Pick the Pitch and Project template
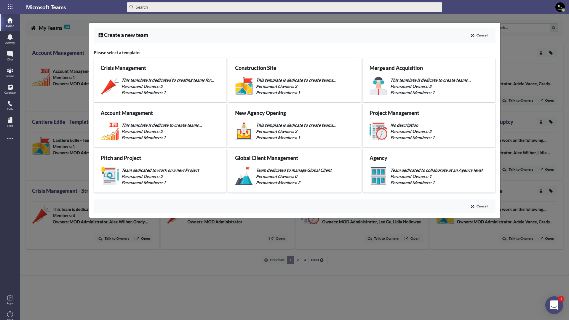This screenshot has height=320, width=569. [x=160, y=170]
